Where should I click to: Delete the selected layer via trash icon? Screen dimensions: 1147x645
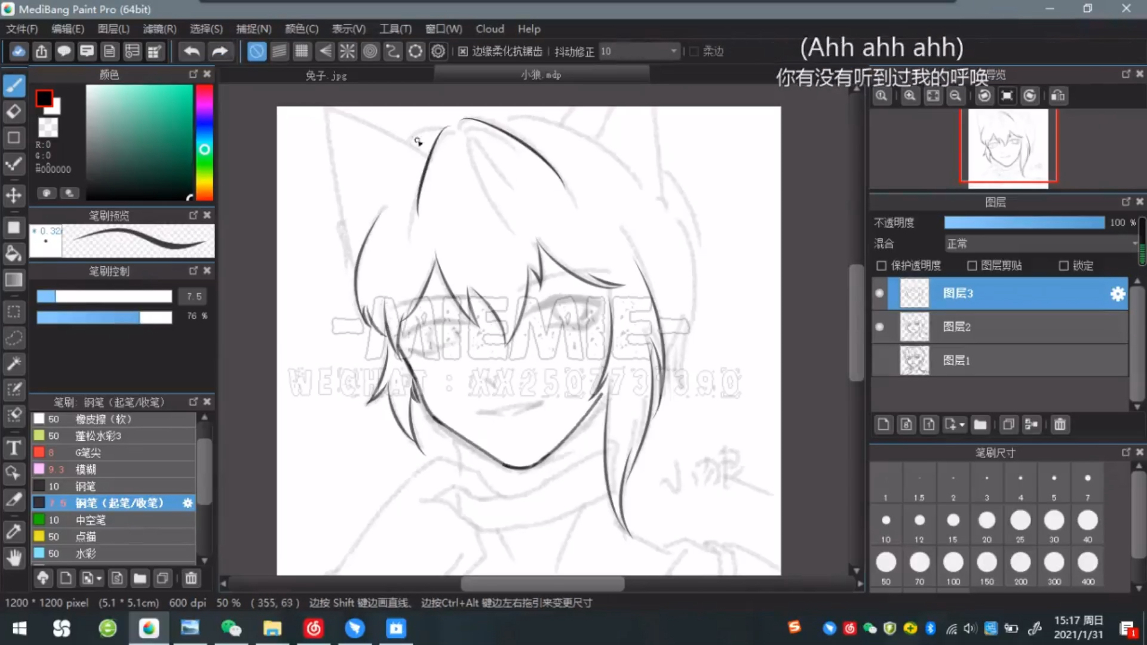pos(1060,425)
